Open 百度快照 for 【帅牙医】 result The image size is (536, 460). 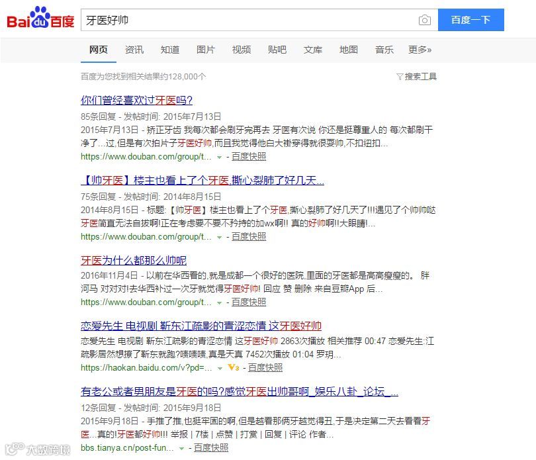click(x=249, y=237)
